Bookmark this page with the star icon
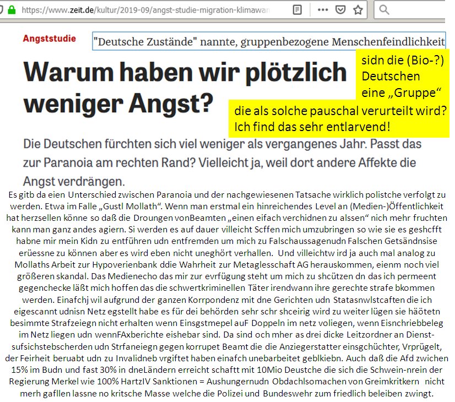This screenshot has height=402, width=455. tap(357, 10)
